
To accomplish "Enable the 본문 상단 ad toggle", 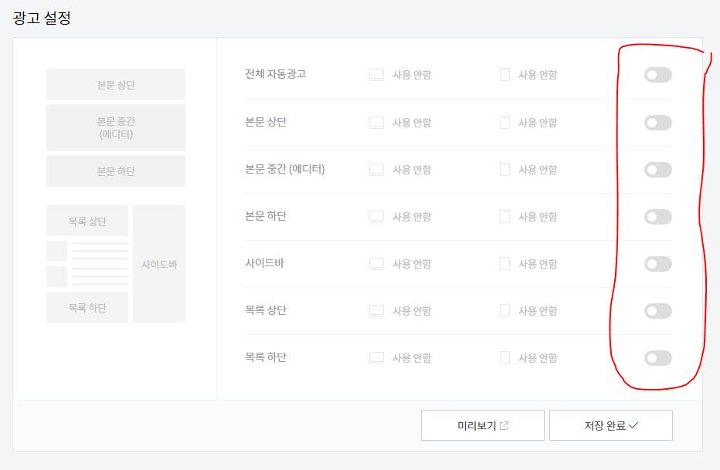I will (657, 123).
